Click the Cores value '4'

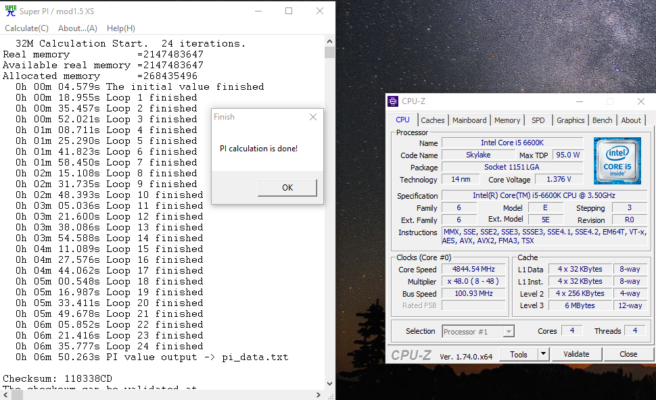572,330
